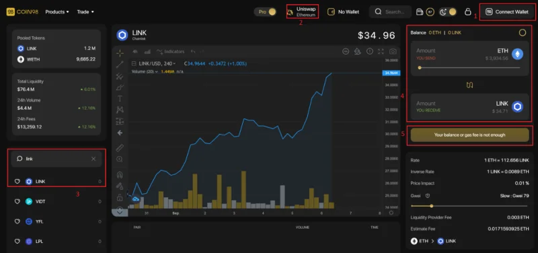Viewport: 538px width, 253px height.
Task: Adjust the ETH send amount slider
Action: coord(469,68)
